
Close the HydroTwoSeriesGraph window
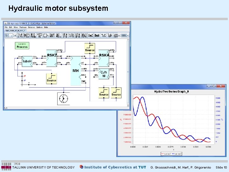click(x=221, y=86)
